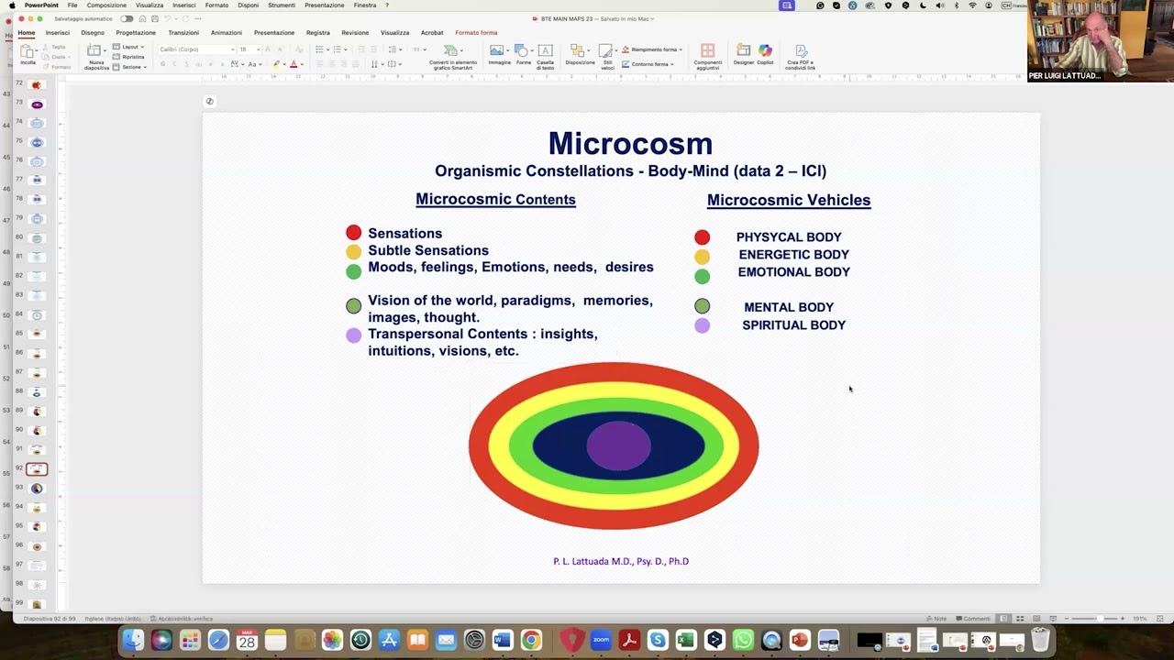
Task: Open the Finestra menu in menu bar
Action: point(365,5)
